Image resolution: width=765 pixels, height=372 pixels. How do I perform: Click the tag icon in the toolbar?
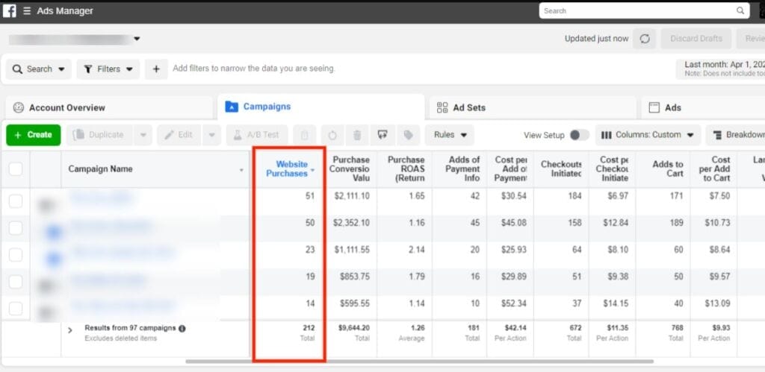coord(409,135)
